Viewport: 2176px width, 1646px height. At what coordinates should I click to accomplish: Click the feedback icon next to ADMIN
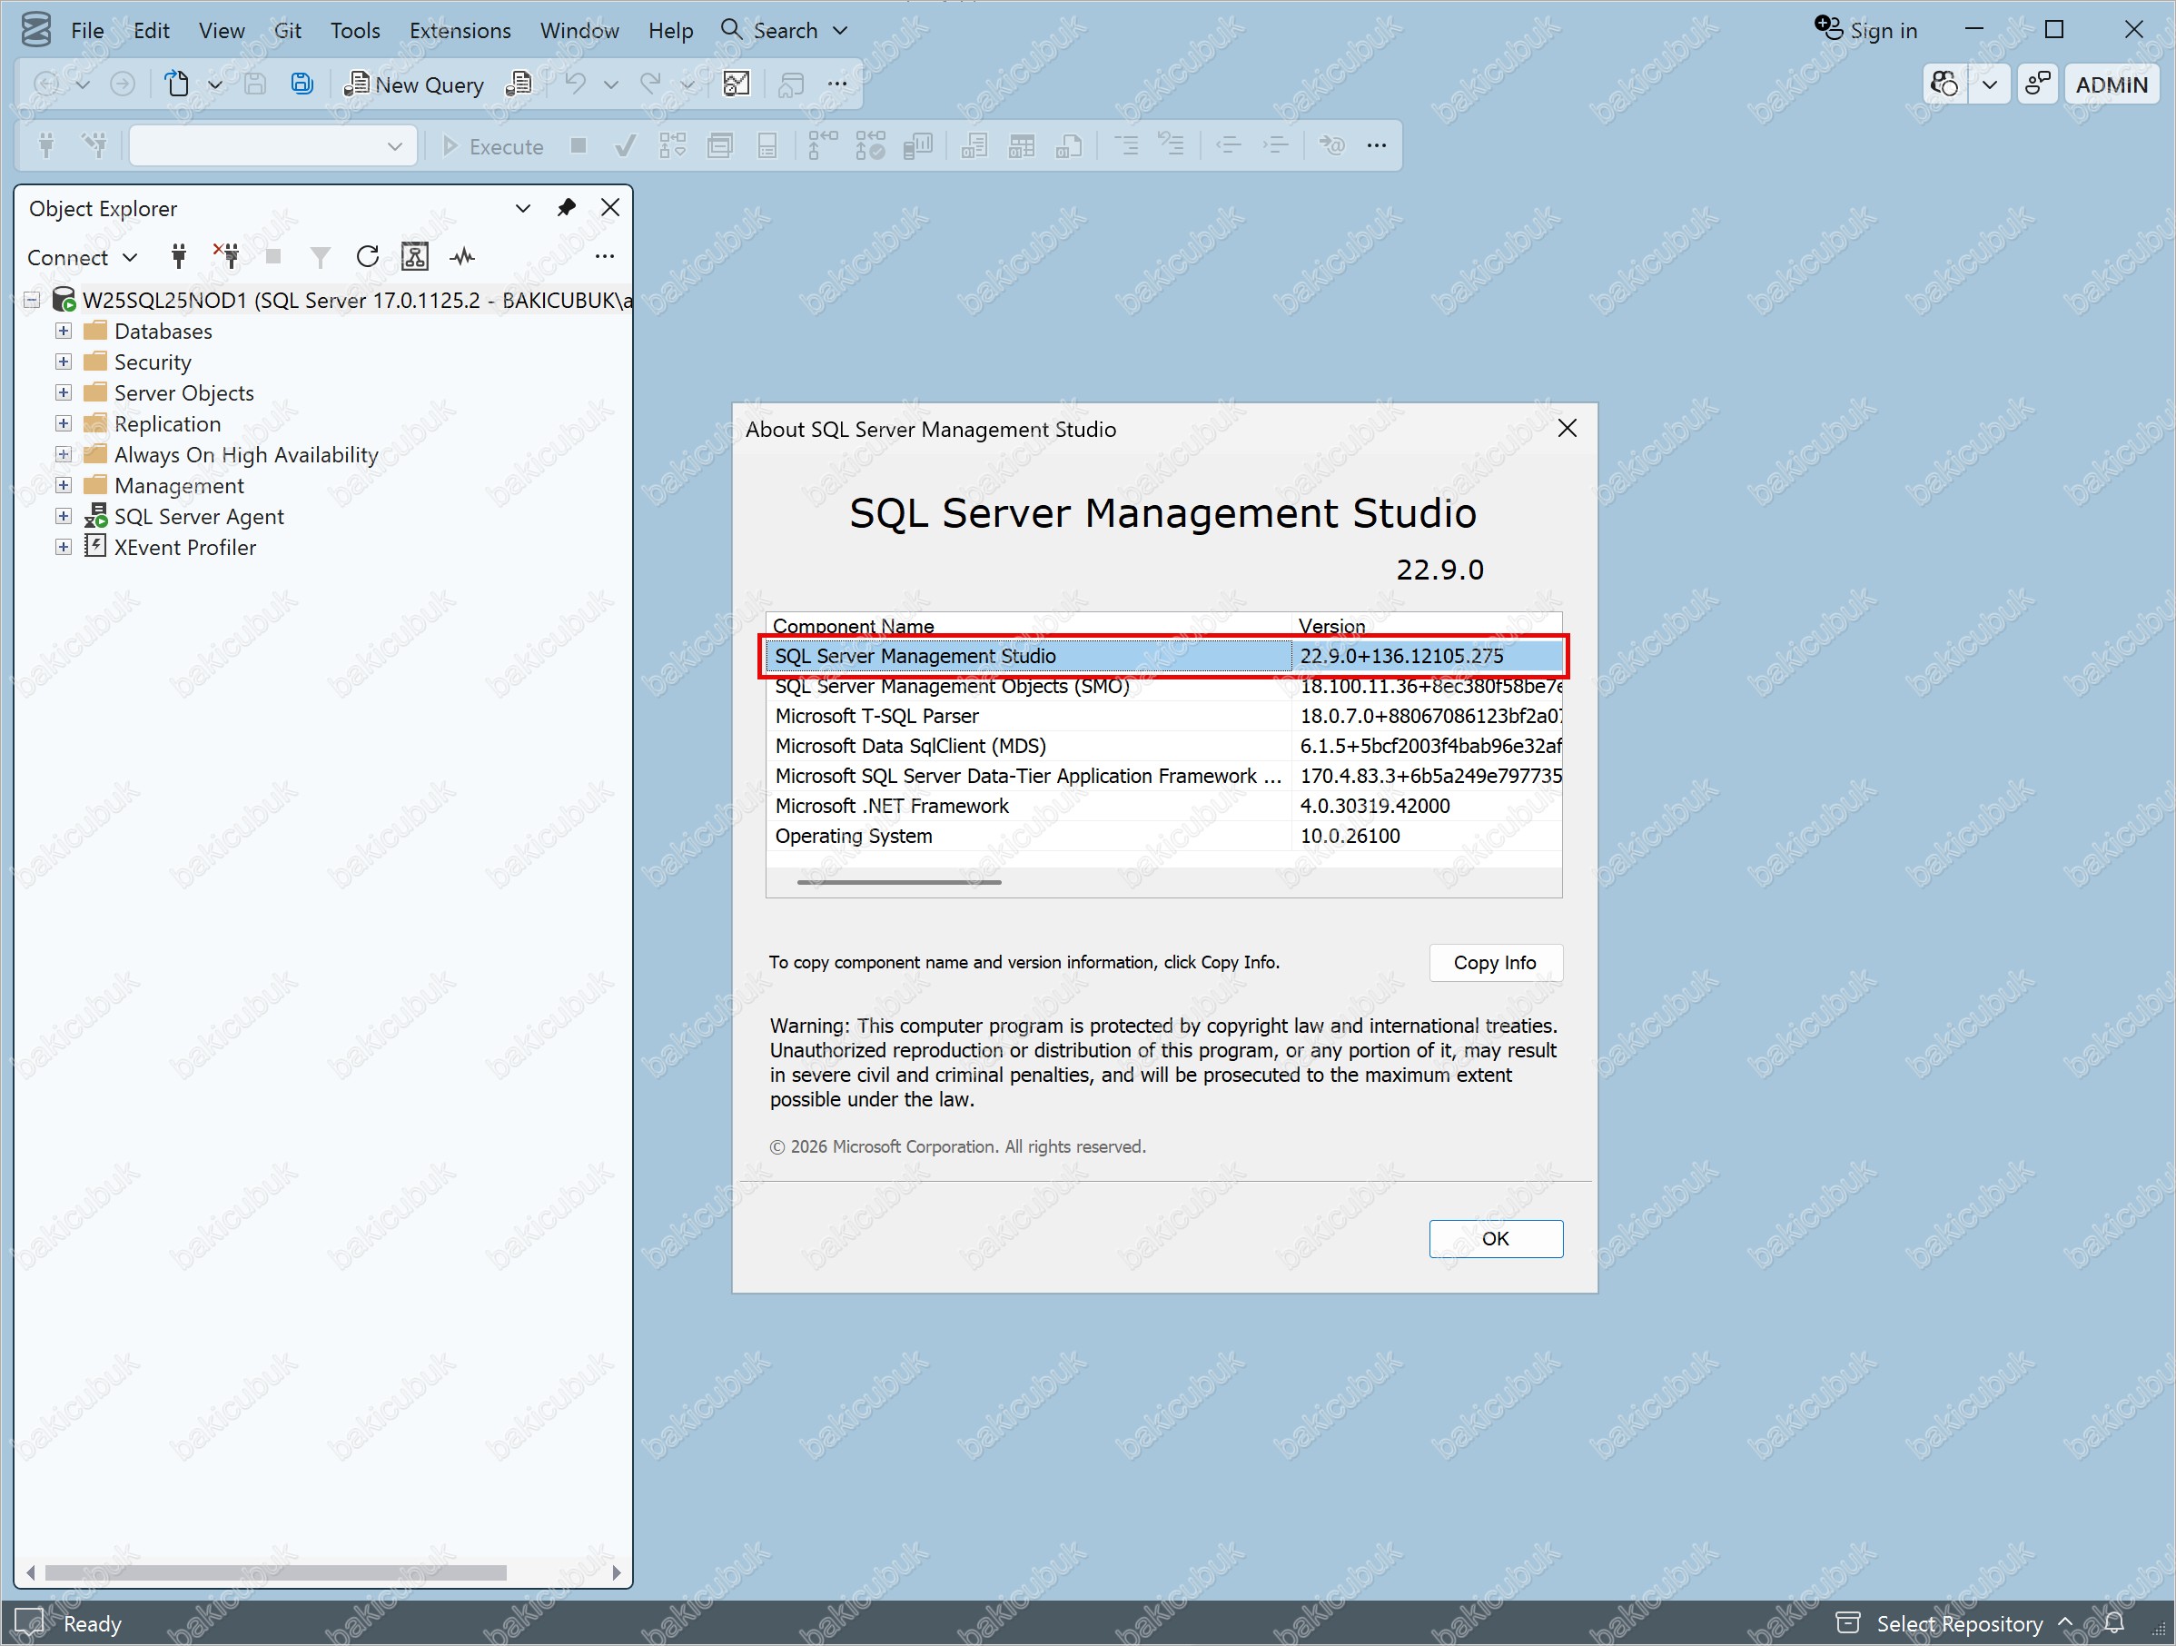[x=2037, y=84]
